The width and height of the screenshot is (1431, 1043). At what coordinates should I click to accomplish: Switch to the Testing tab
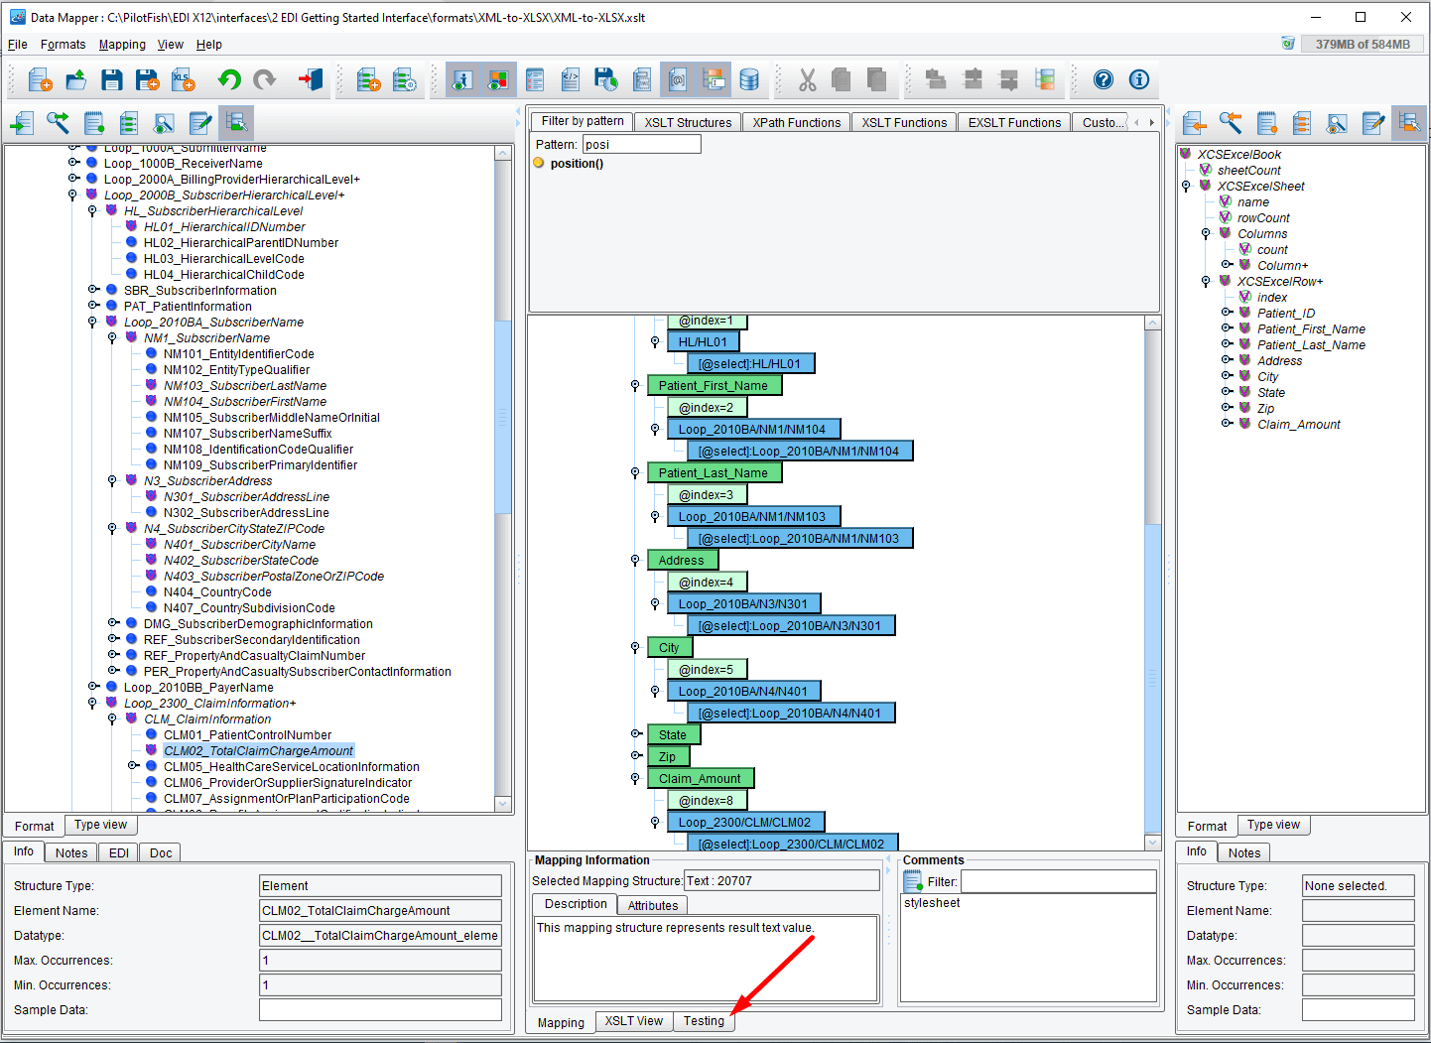tap(704, 1021)
